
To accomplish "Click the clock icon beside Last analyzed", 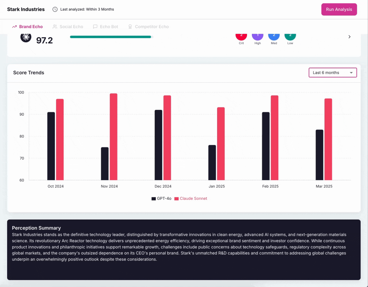I will click(55, 9).
